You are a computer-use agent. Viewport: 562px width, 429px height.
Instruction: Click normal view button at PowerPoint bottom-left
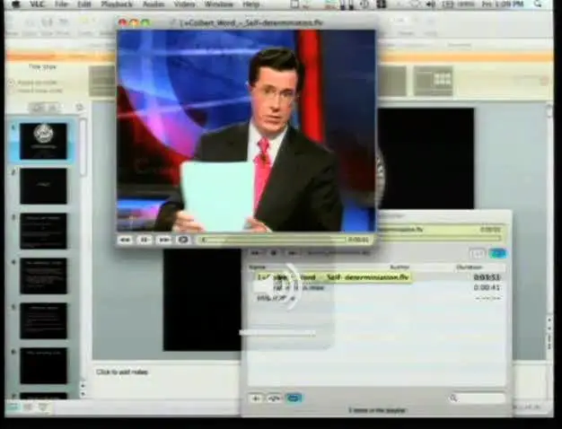click(x=13, y=407)
